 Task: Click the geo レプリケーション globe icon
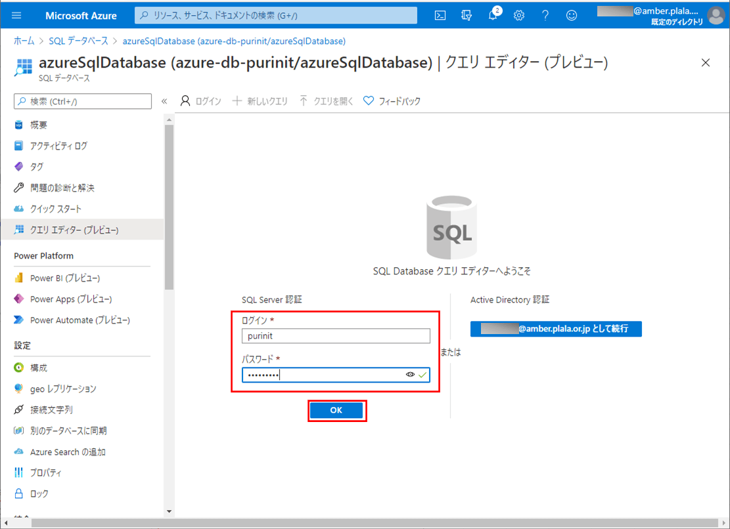(x=18, y=388)
